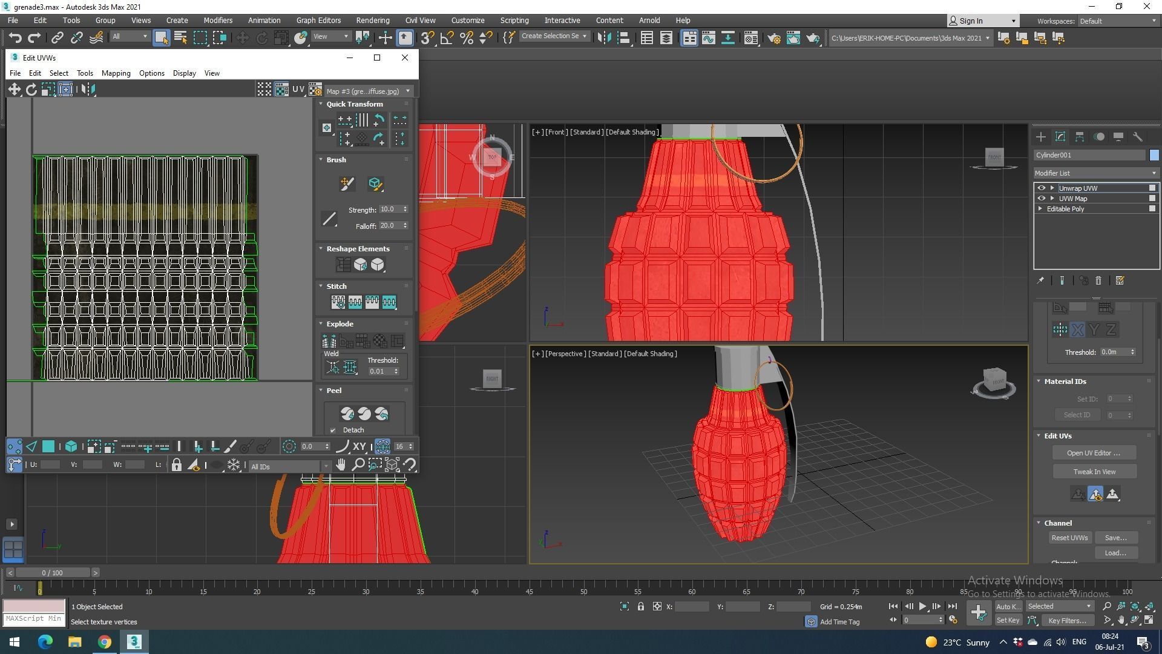
Task: Open the Graph Editors menu
Action: click(318, 20)
